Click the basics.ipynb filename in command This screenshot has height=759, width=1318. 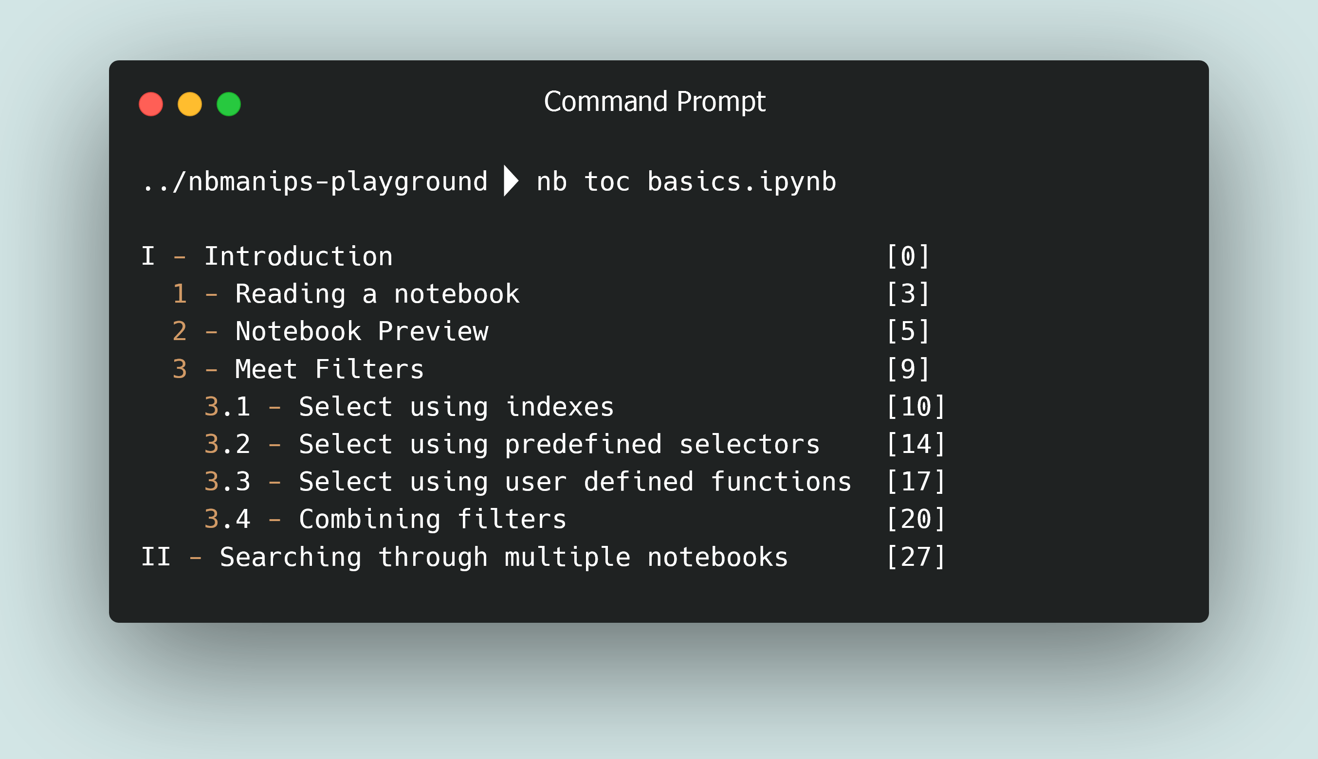click(741, 182)
